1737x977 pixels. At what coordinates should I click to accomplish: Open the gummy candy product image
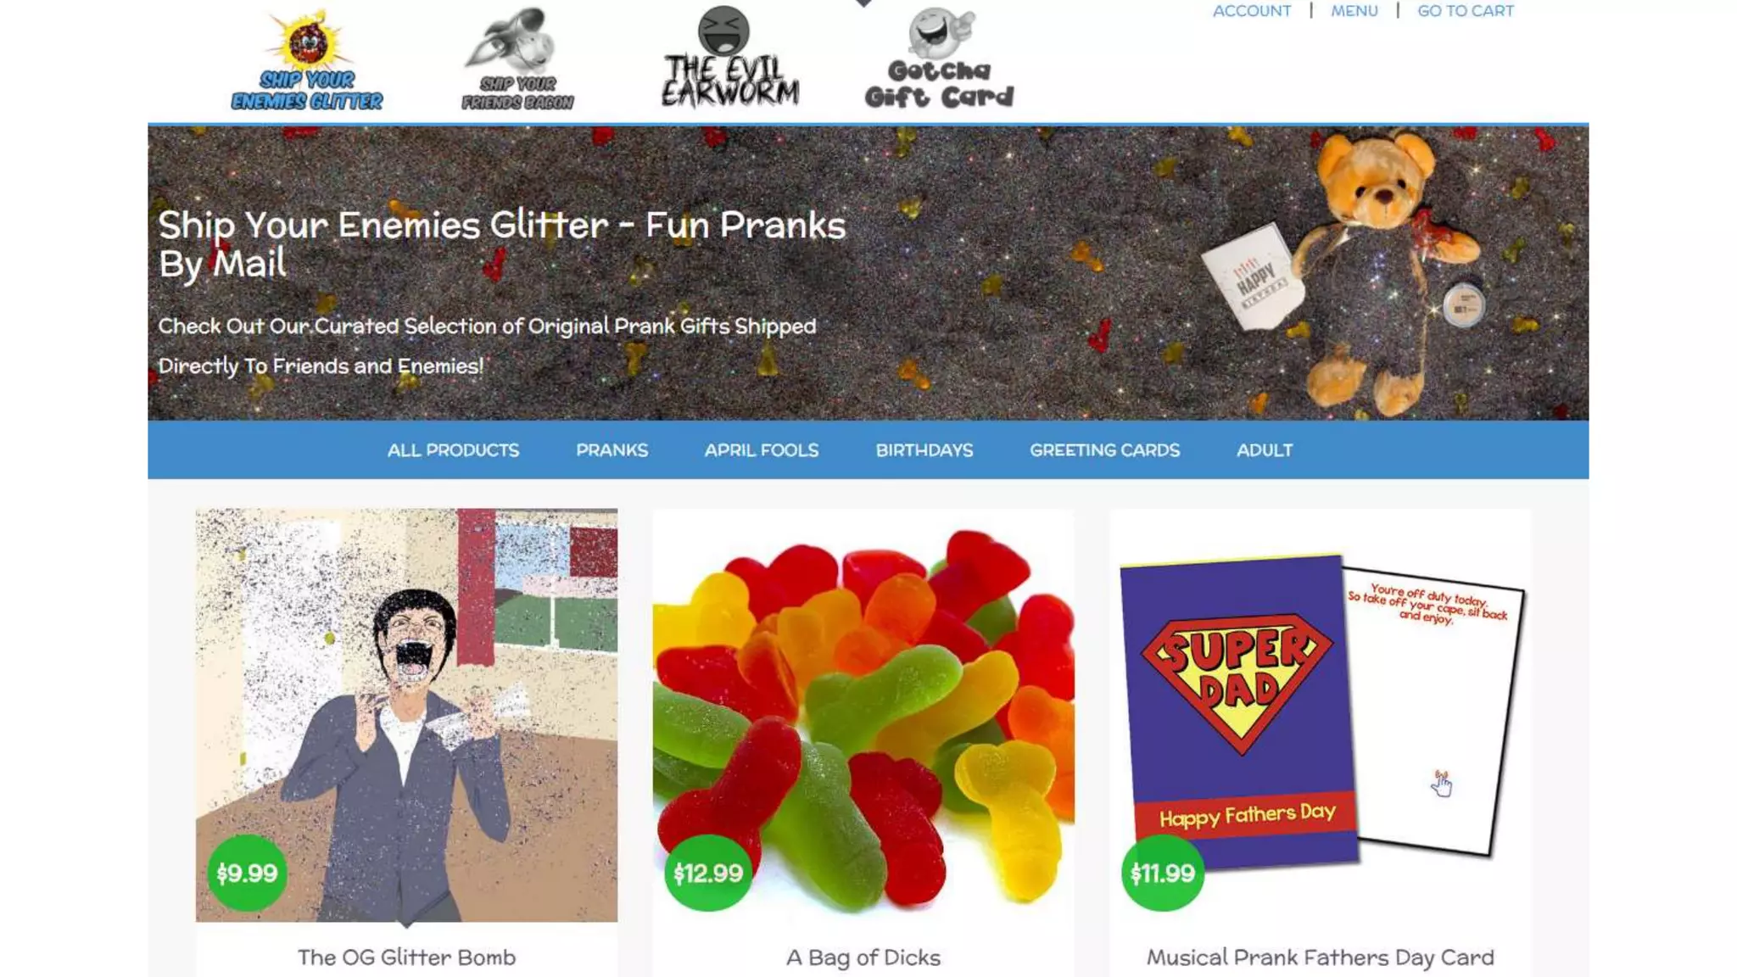pos(863,715)
